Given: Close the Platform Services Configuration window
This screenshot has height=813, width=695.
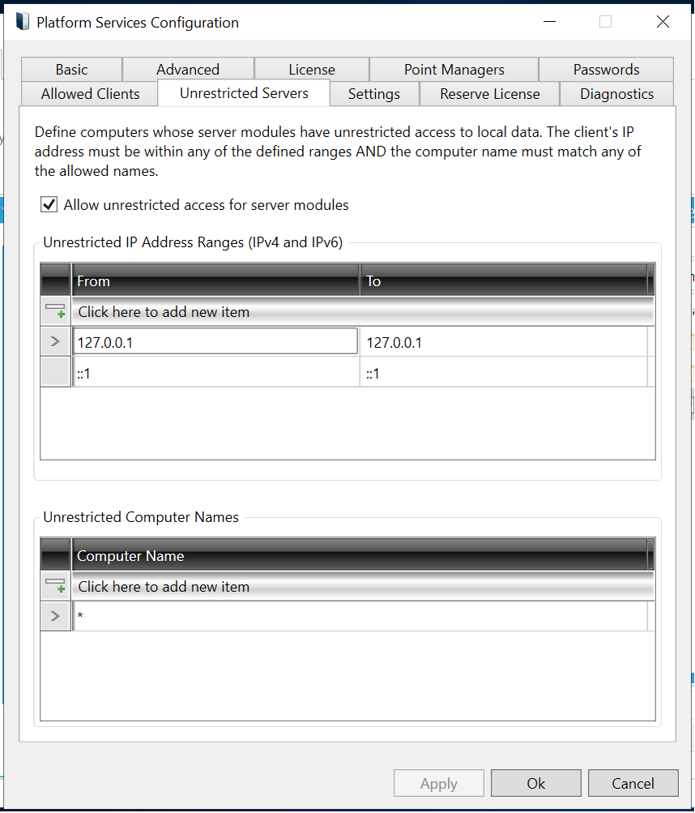Looking at the screenshot, I should [x=663, y=23].
